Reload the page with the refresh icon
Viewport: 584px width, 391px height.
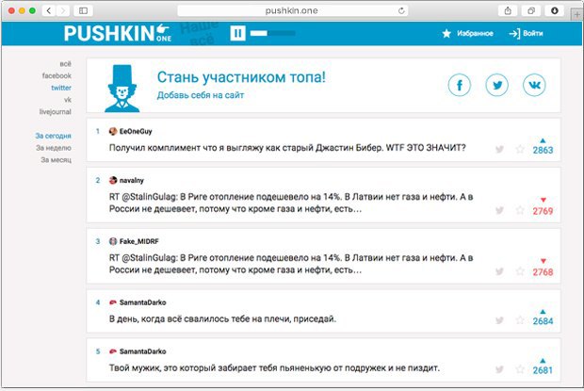pyautogui.click(x=401, y=10)
